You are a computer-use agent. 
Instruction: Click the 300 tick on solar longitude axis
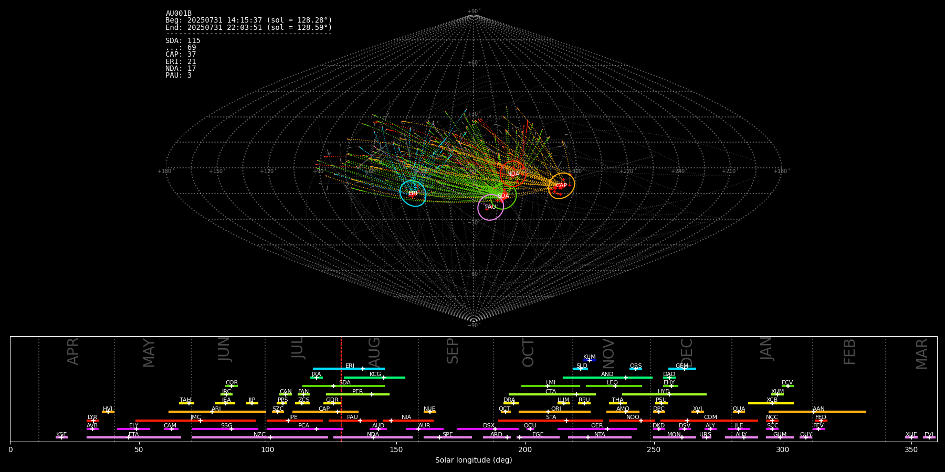coord(782,450)
